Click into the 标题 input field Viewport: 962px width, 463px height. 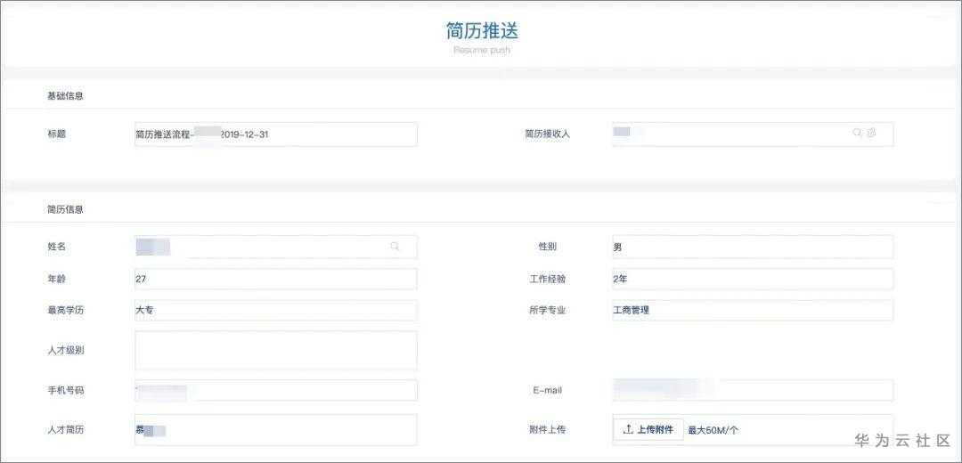276,134
